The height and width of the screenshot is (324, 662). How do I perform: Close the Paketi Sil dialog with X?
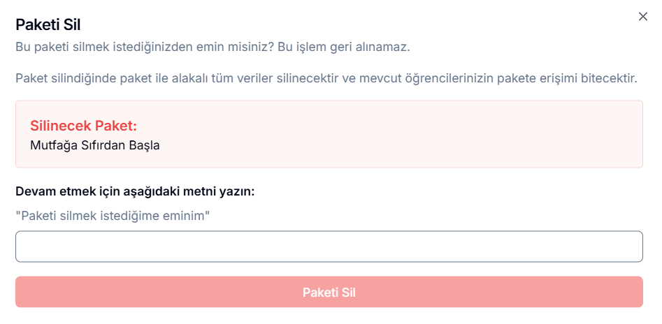[643, 17]
